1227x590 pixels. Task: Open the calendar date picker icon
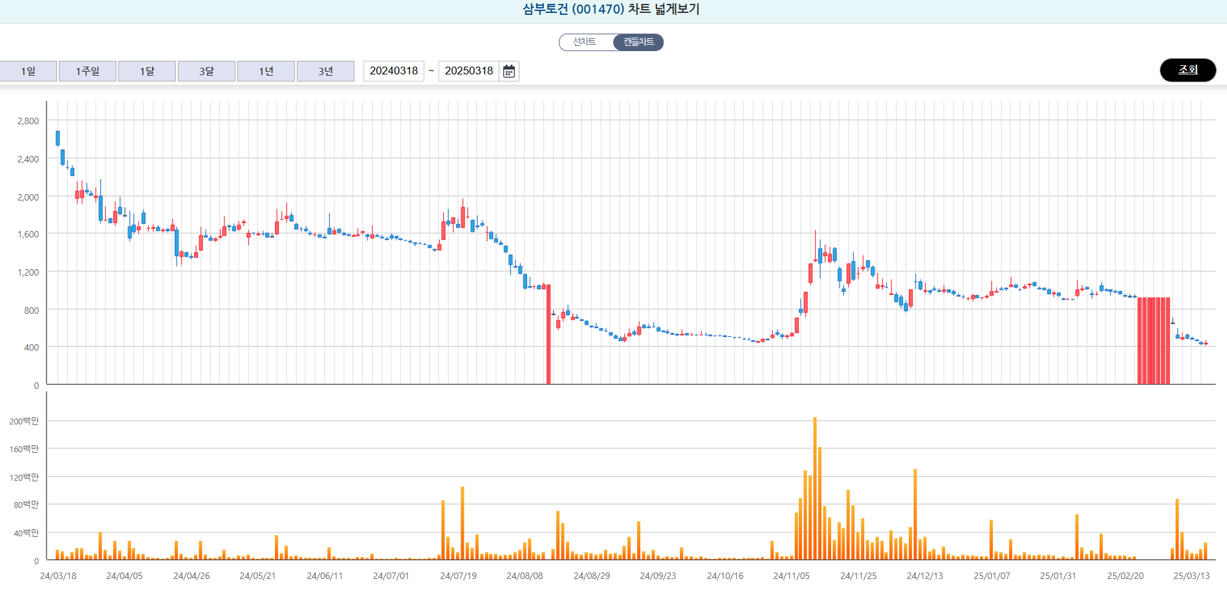click(509, 71)
